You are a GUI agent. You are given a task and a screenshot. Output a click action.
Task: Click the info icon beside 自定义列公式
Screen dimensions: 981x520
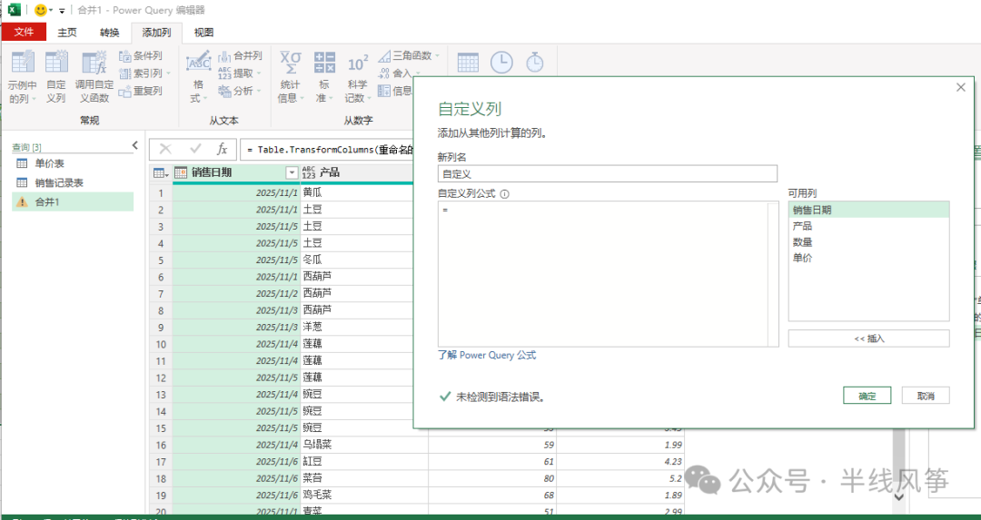505,193
